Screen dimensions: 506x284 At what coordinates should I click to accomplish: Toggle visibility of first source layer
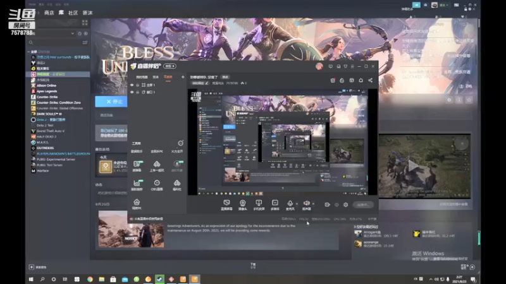132,85
